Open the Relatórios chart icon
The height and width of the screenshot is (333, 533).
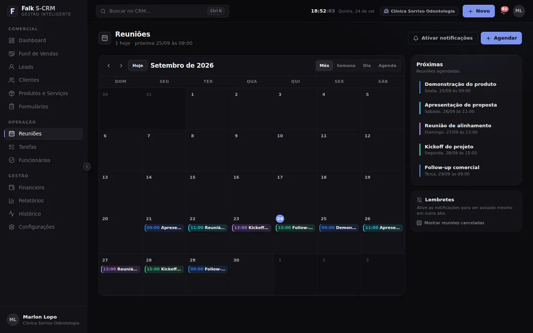point(12,201)
